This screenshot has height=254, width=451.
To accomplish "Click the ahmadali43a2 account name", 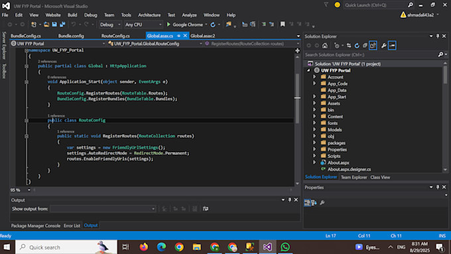I will point(420,15).
